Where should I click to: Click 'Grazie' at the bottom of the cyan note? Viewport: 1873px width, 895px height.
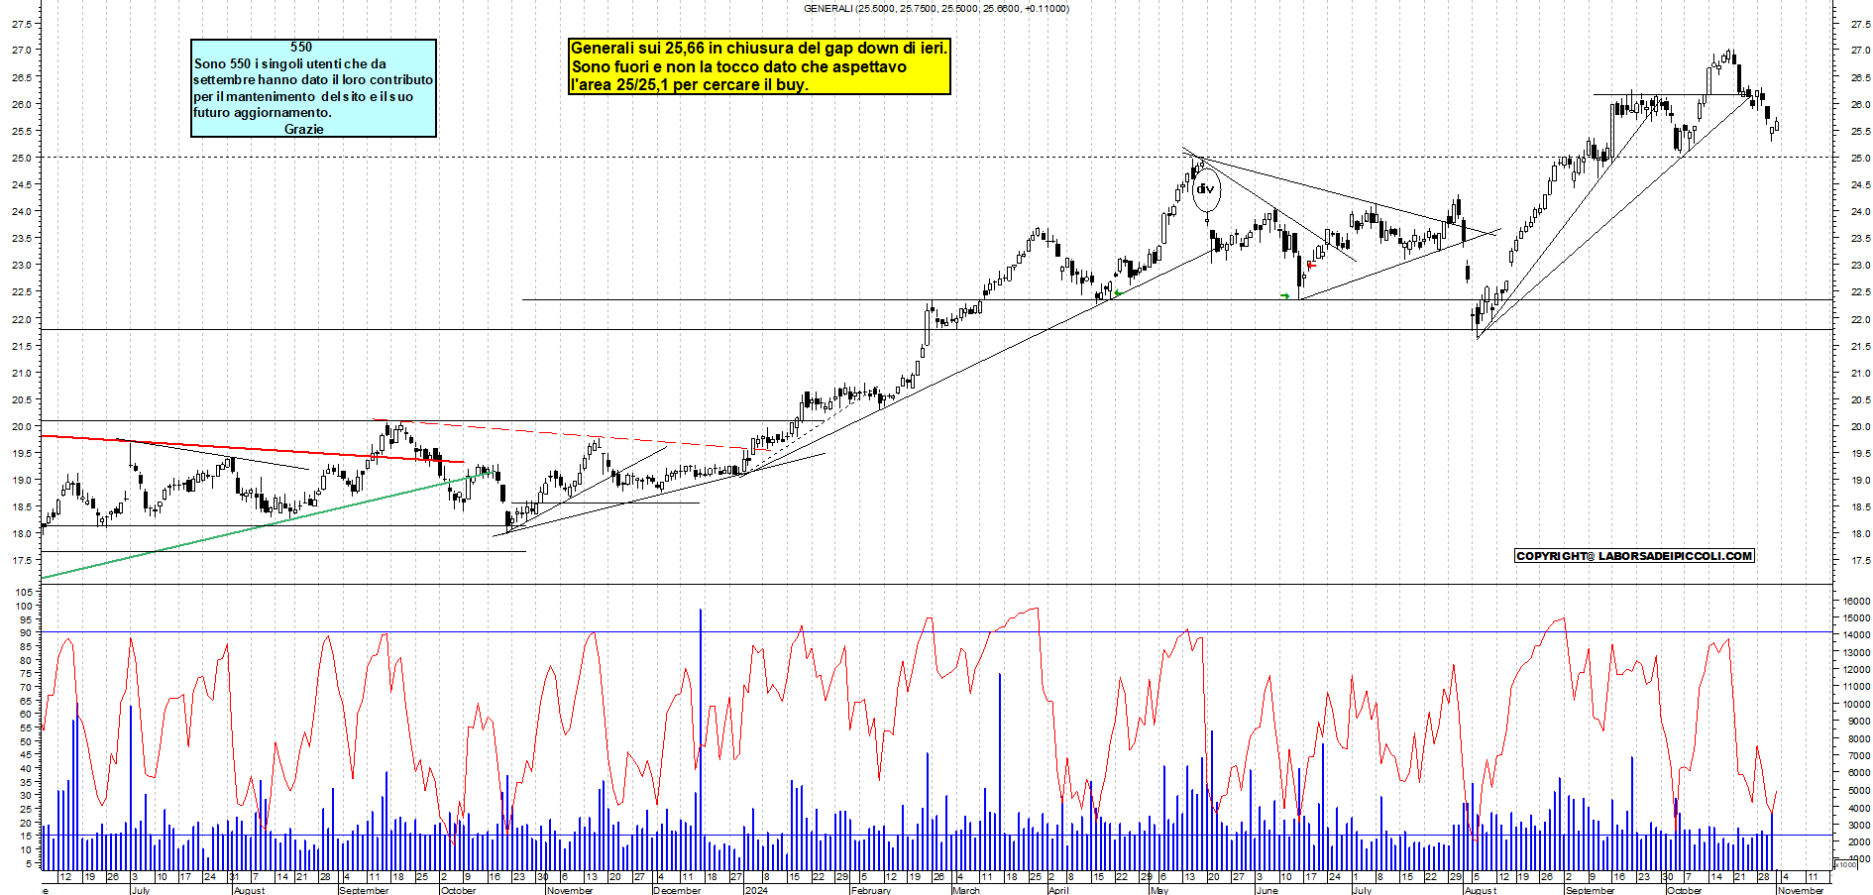303,129
